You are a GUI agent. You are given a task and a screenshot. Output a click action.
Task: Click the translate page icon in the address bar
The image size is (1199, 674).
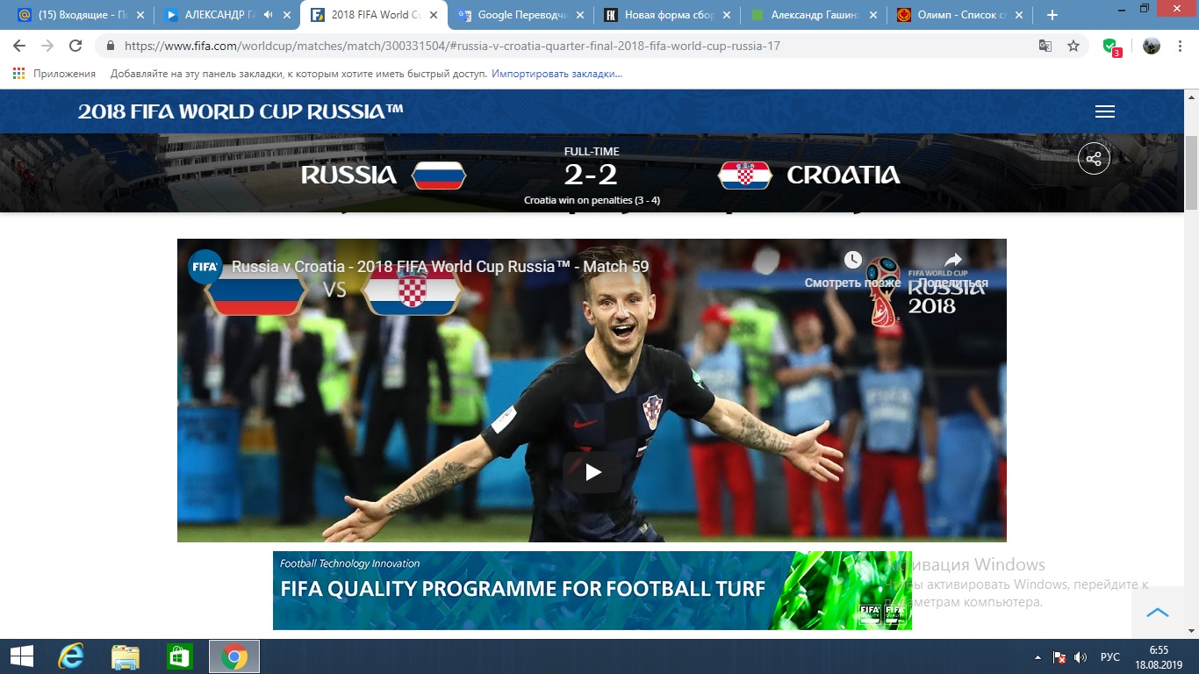click(1045, 46)
